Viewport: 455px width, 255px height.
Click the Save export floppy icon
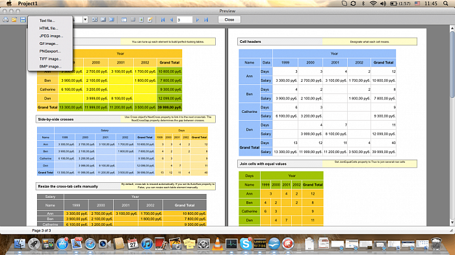click(23, 19)
